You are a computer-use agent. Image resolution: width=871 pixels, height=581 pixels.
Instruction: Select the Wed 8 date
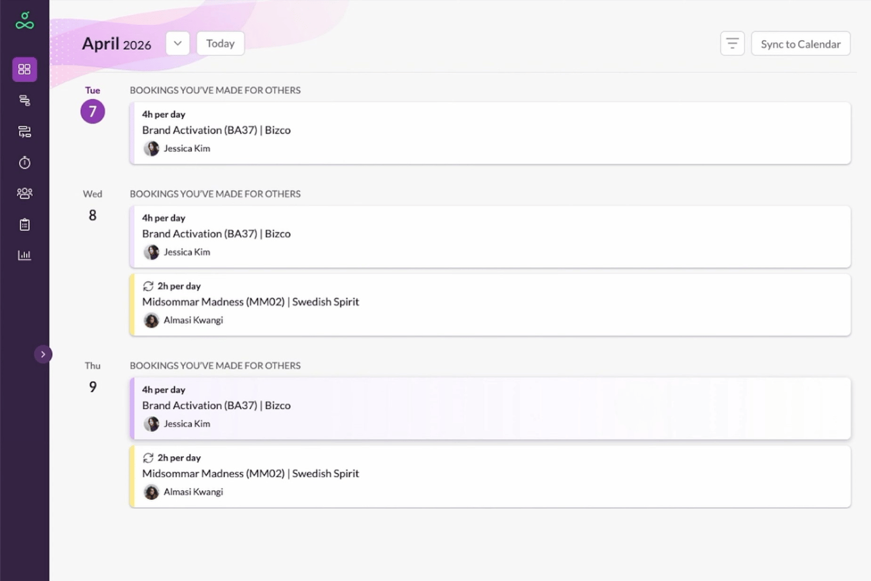(92, 215)
